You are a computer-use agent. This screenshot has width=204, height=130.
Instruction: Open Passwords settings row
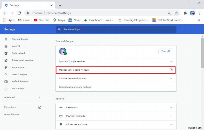[116, 107]
